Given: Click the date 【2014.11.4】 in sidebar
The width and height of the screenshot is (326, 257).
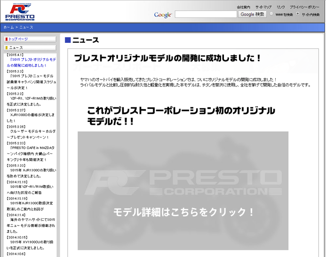Looking at the screenshot, I should click(x=16, y=215).
